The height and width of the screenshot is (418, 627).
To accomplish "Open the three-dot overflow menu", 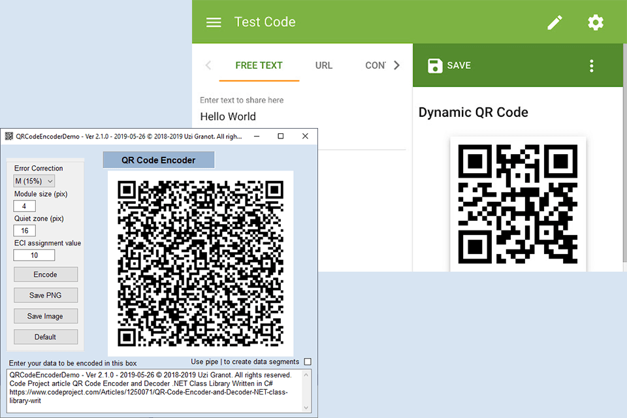I will (591, 65).
